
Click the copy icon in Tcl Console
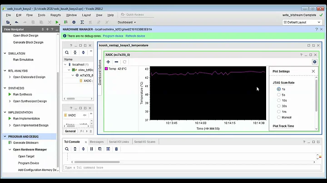tap(99, 149)
